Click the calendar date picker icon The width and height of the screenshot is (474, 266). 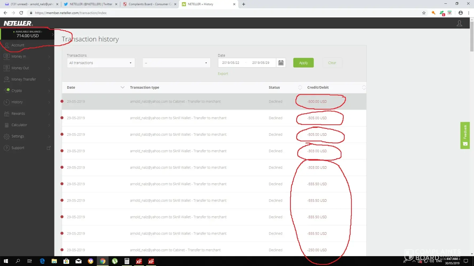[281, 63]
